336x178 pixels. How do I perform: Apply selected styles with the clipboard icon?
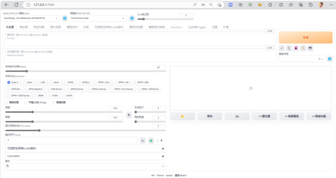pos(303,48)
